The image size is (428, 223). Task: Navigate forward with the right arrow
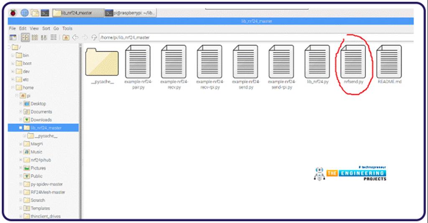tap(85, 38)
